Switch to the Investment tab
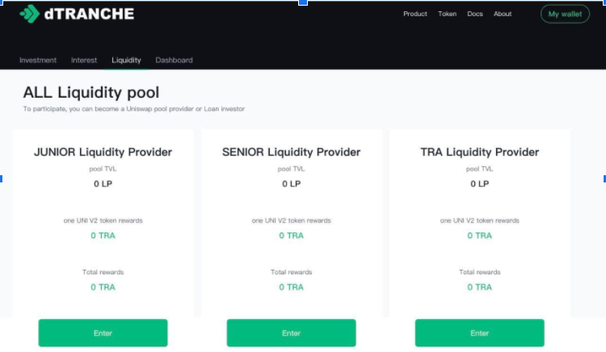The image size is (606, 352). (38, 61)
